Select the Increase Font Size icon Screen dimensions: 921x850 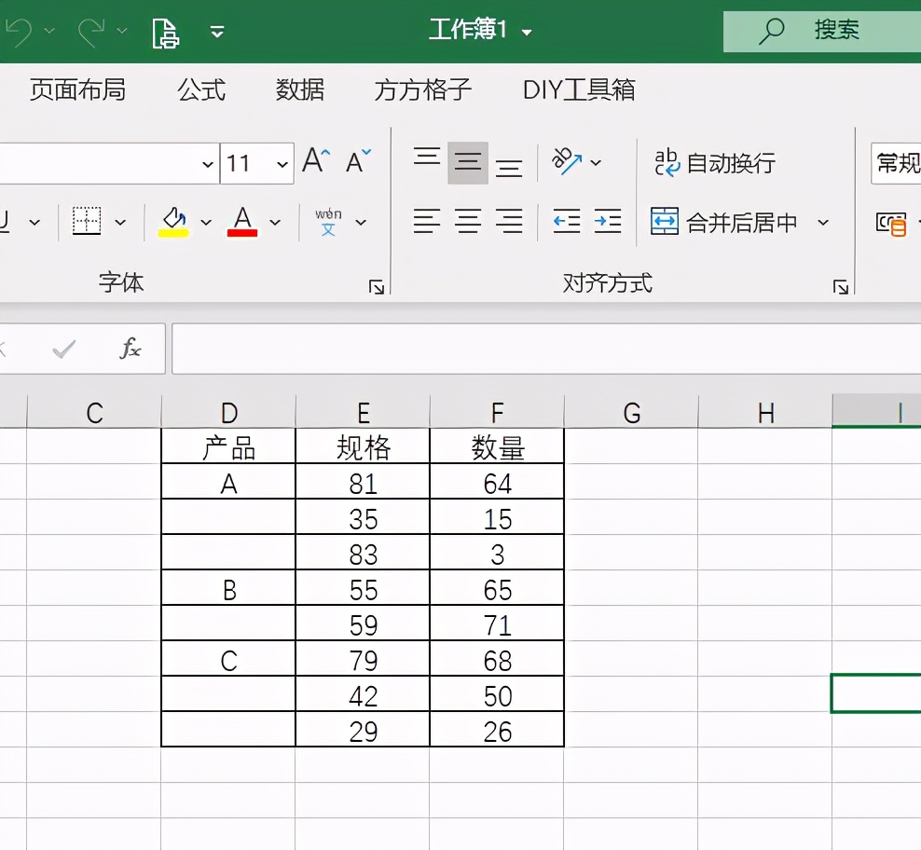pos(314,159)
